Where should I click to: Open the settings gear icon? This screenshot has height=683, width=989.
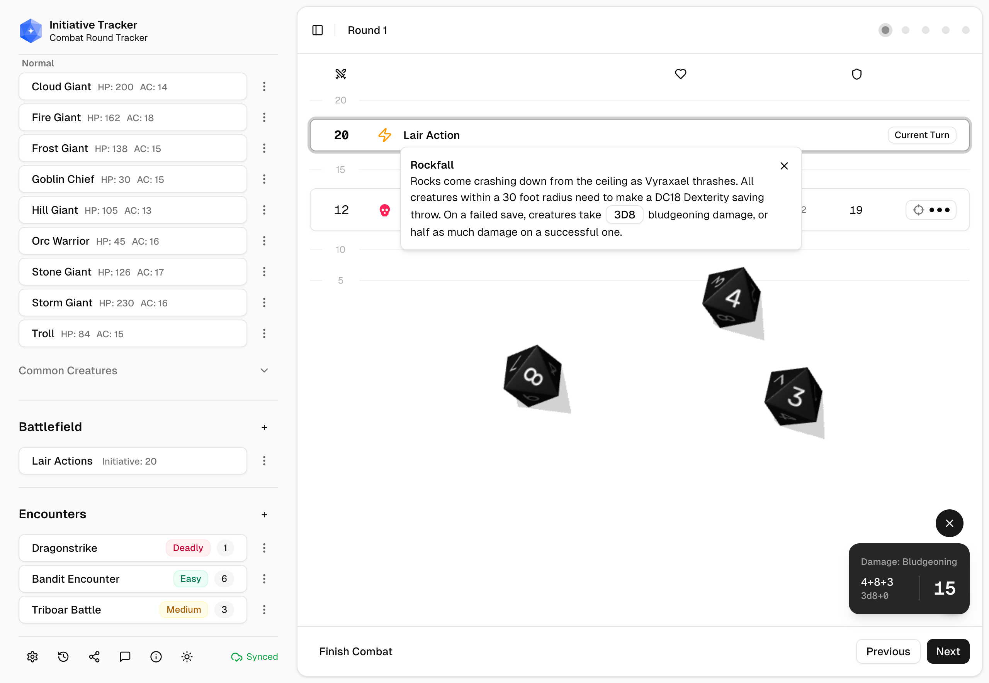point(32,656)
